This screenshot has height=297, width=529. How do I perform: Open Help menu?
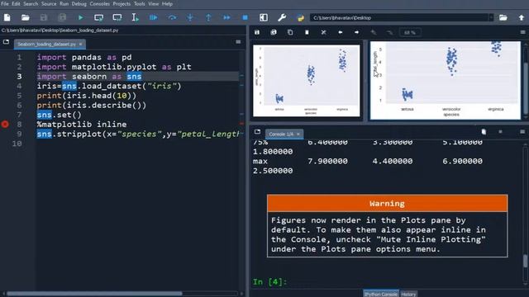click(x=167, y=3)
